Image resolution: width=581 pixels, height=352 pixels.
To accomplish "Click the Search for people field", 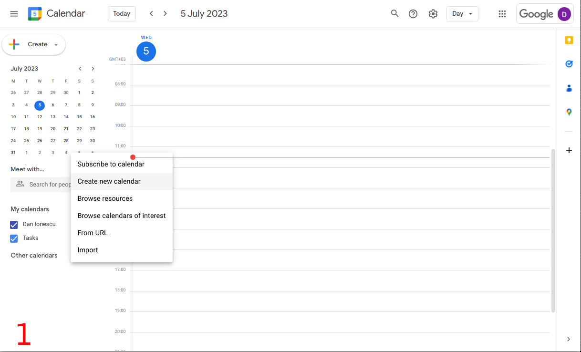I will [48, 185].
